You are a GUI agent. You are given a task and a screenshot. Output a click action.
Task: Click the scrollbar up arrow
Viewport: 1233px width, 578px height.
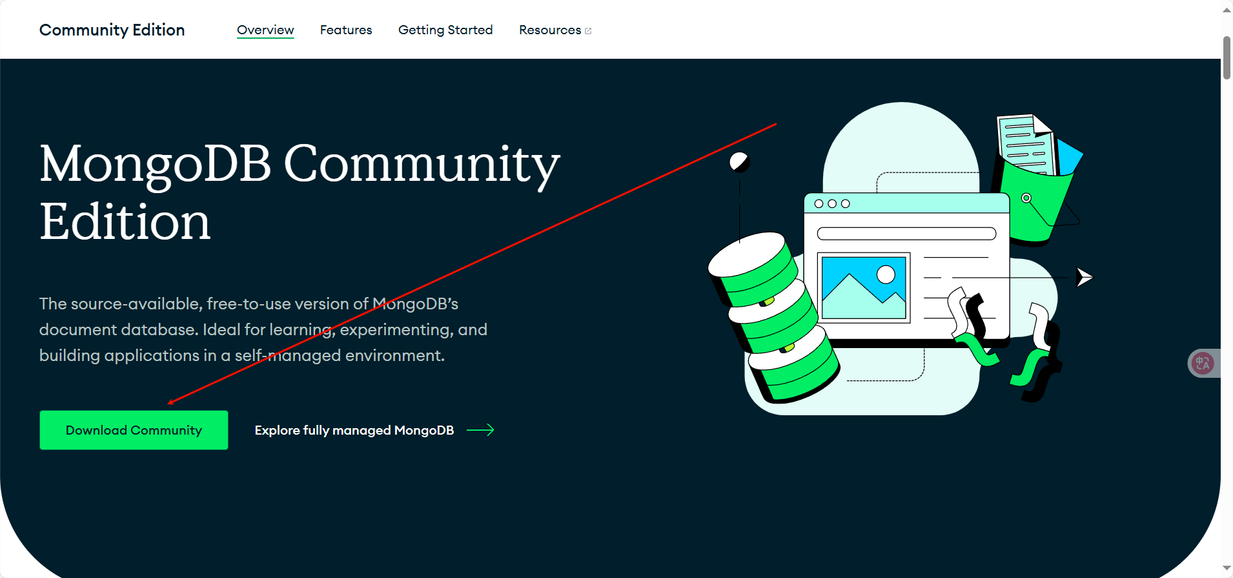1227,9
